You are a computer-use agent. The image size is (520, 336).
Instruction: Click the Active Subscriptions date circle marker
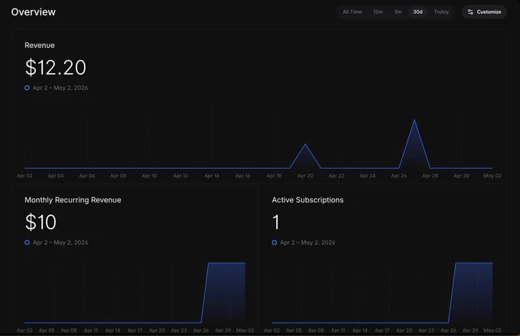(275, 242)
